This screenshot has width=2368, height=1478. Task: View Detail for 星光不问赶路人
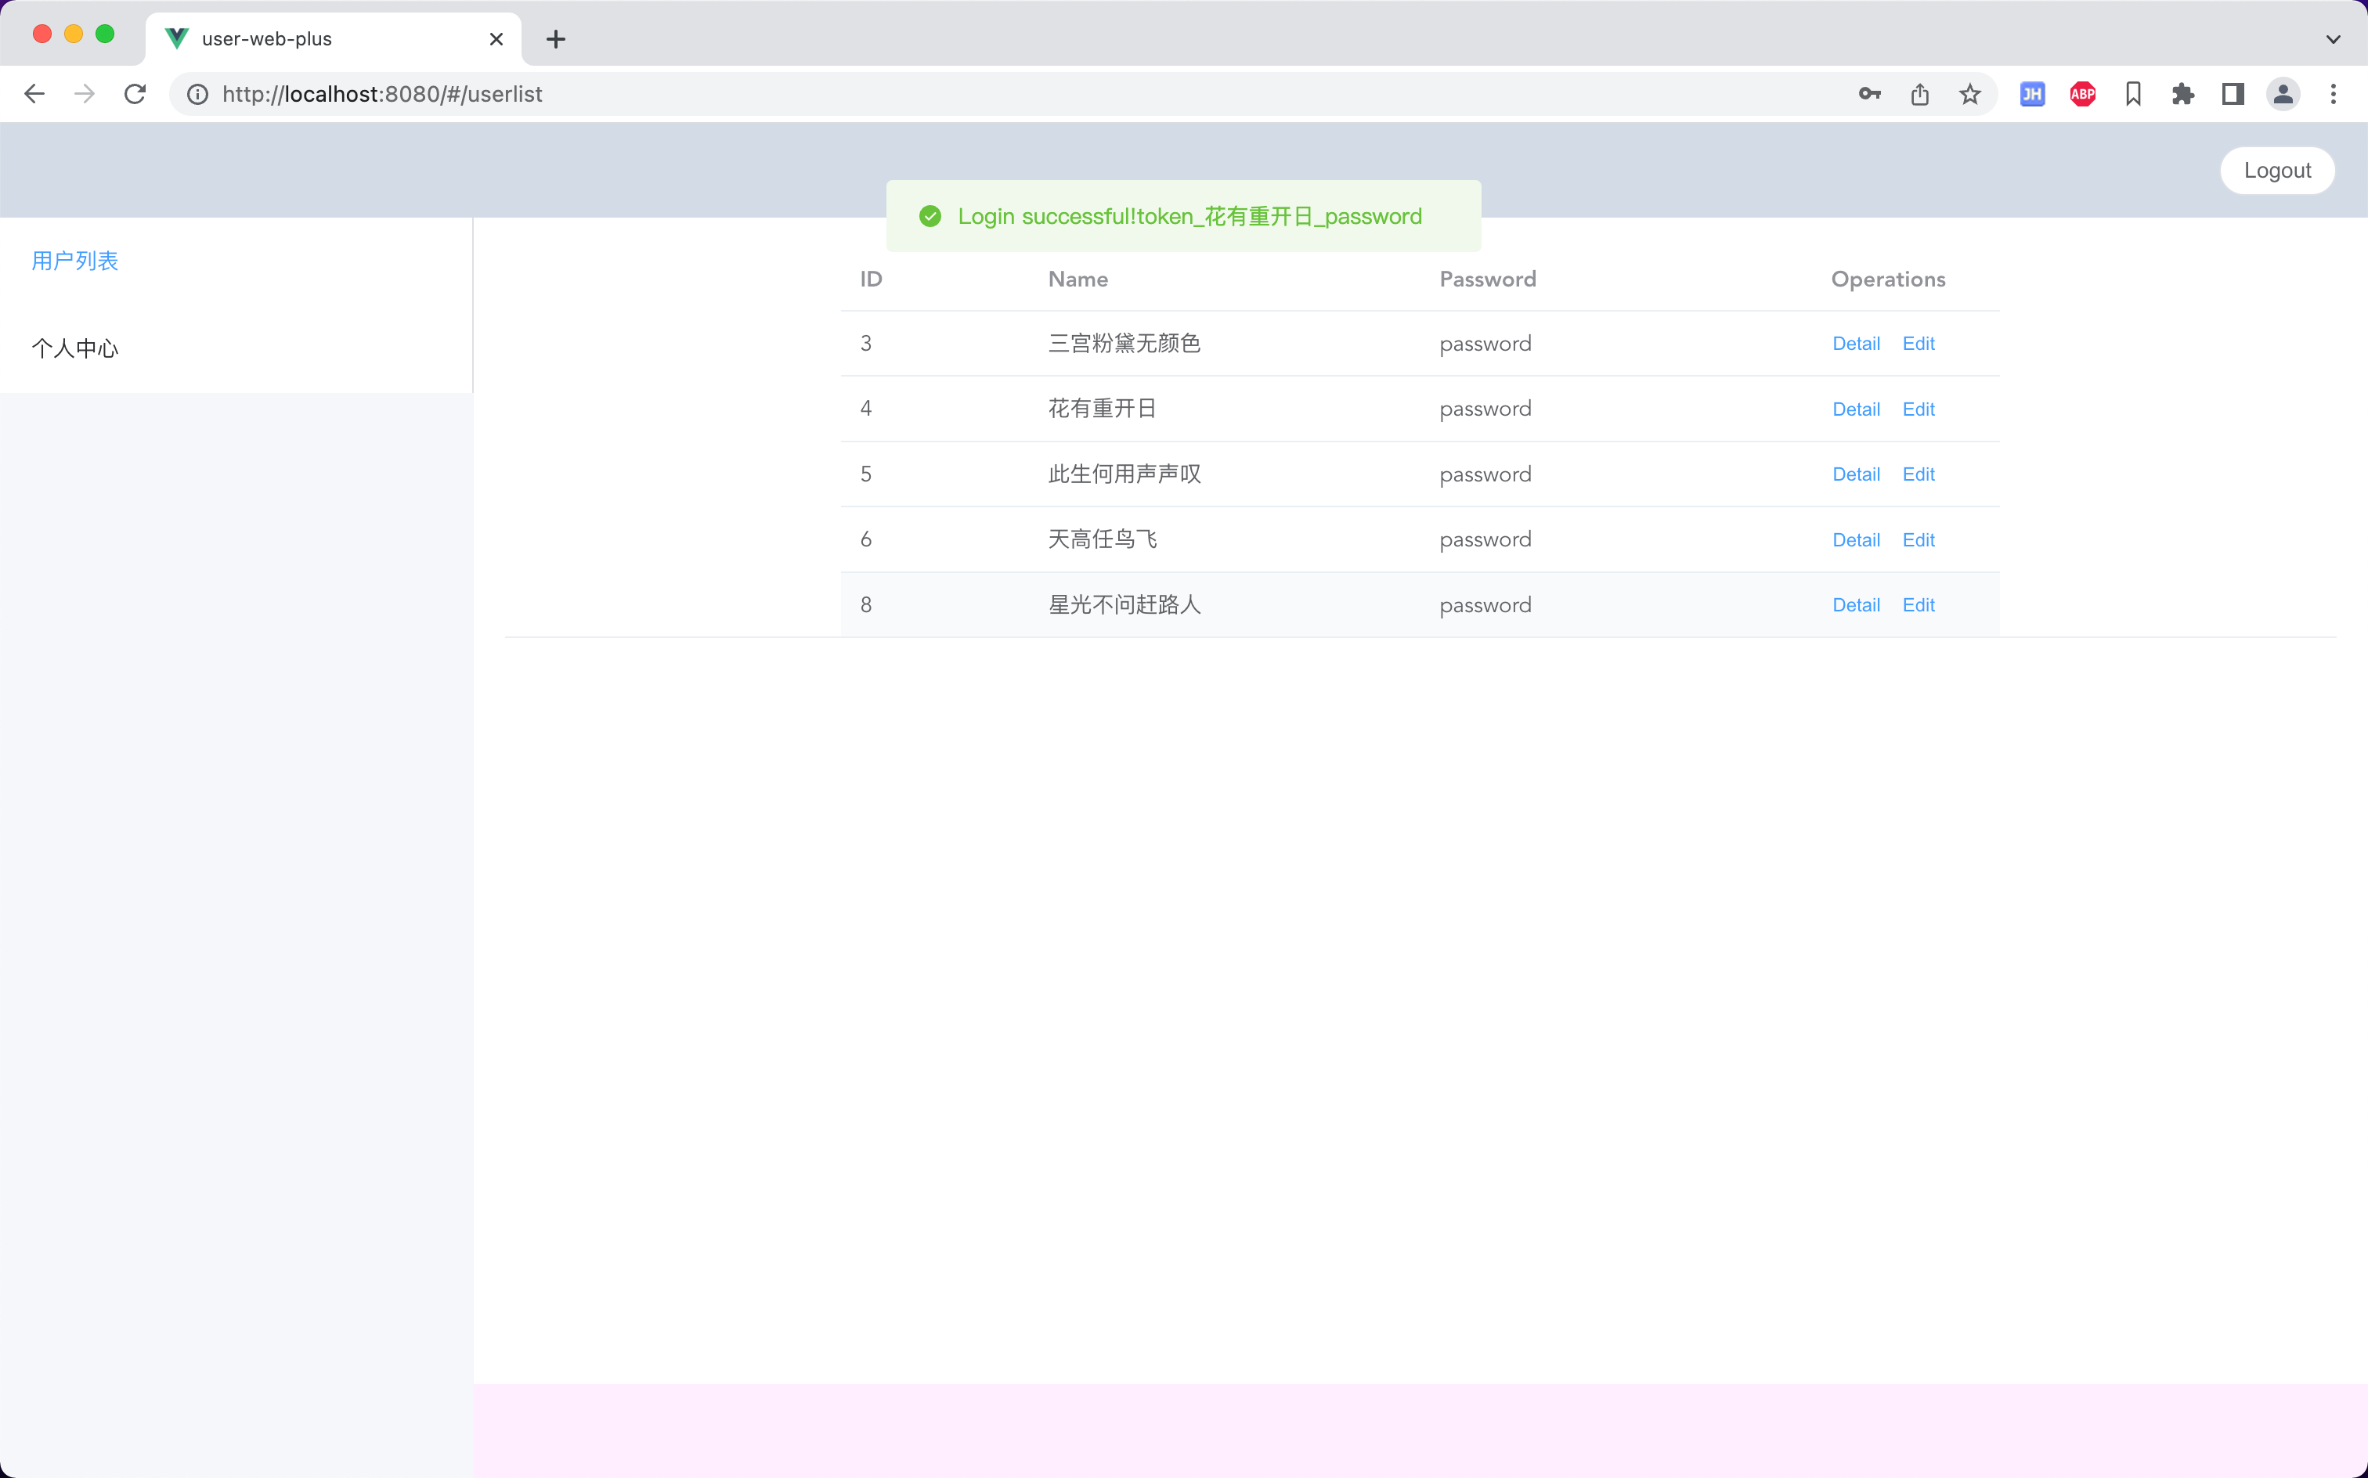coord(1856,605)
